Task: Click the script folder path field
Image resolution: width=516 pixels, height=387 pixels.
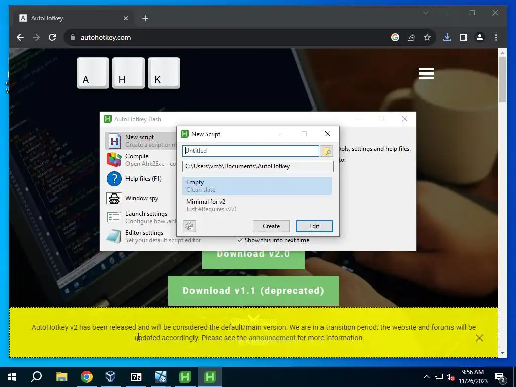Action: (257, 166)
